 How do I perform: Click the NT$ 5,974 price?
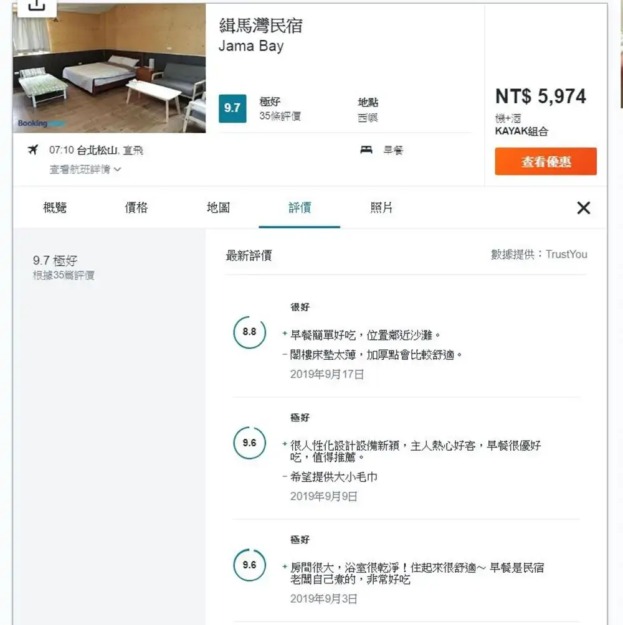(541, 96)
